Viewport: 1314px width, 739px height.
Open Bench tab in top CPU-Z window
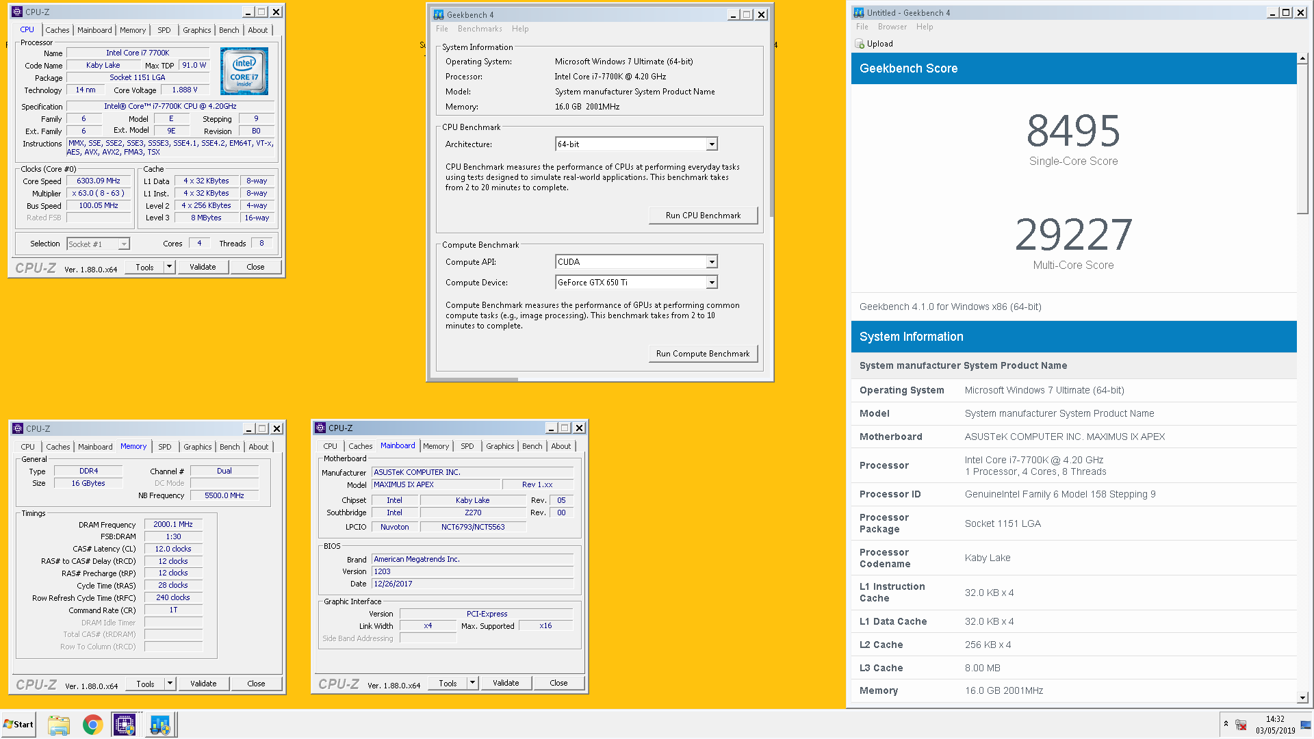coord(229,30)
